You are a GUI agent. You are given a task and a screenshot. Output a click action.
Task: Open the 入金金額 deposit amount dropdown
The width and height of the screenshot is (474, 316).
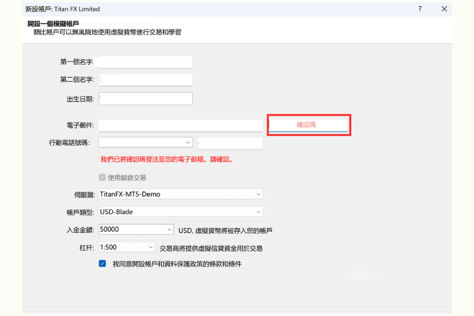click(x=169, y=229)
